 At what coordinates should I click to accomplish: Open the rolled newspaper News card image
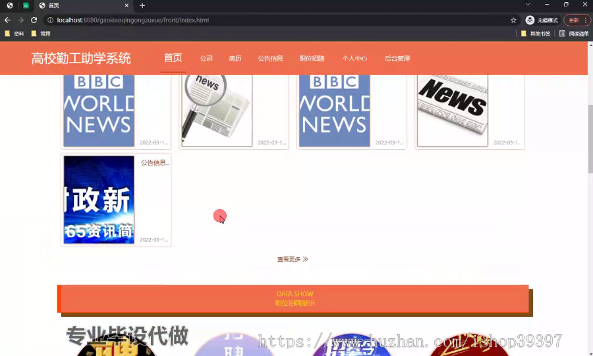(x=452, y=111)
